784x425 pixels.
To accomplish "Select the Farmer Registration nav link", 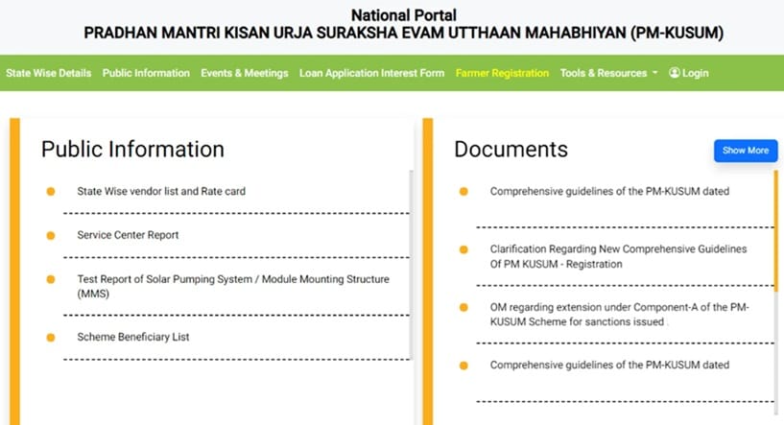I will click(502, 73).
